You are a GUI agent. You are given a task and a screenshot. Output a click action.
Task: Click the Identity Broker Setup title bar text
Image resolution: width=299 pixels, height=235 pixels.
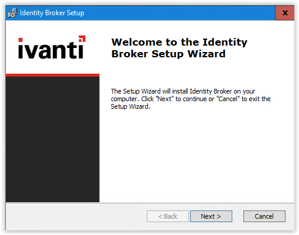pyautogui.click(x=52, y=13)
